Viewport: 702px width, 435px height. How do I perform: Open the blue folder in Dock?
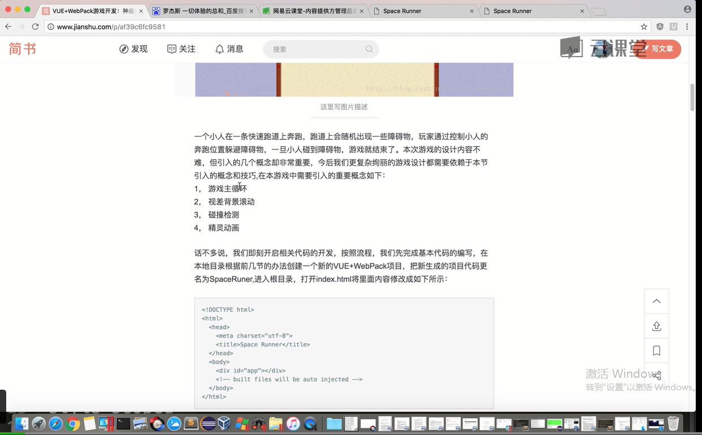click(334, 424)
